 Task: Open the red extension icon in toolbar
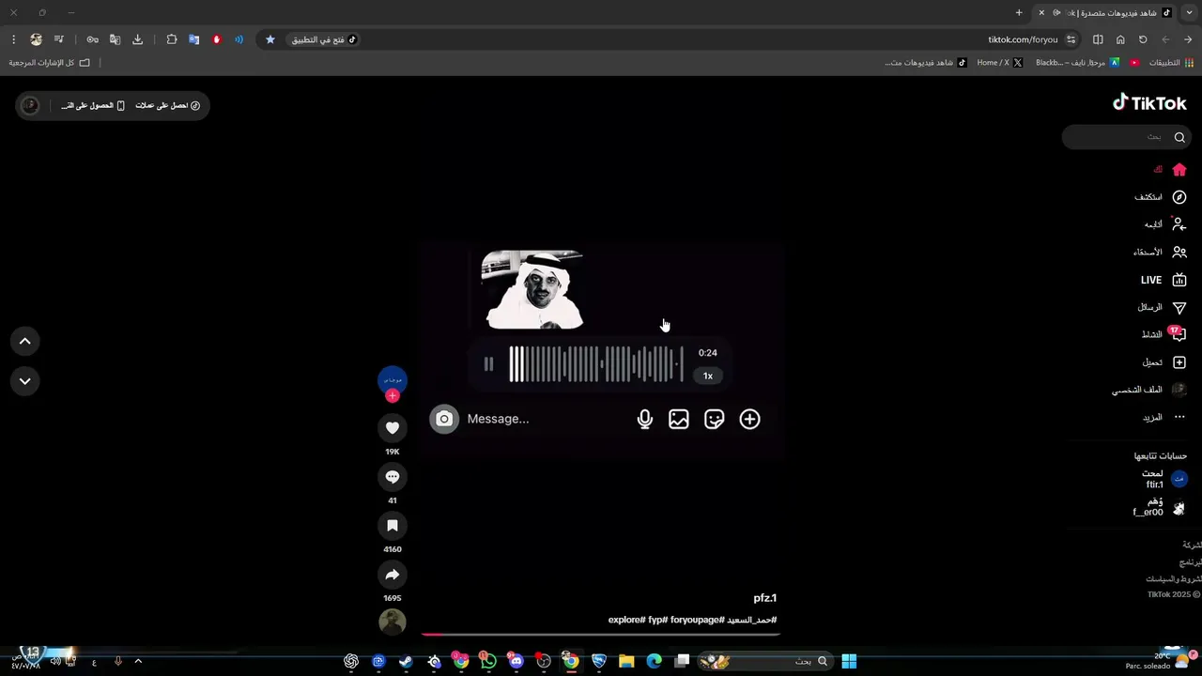pos(217,39)
